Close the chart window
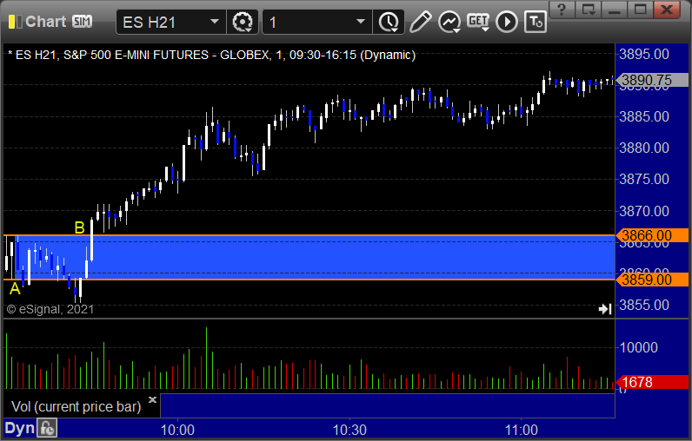692x441 pixels. click(668, 9)
